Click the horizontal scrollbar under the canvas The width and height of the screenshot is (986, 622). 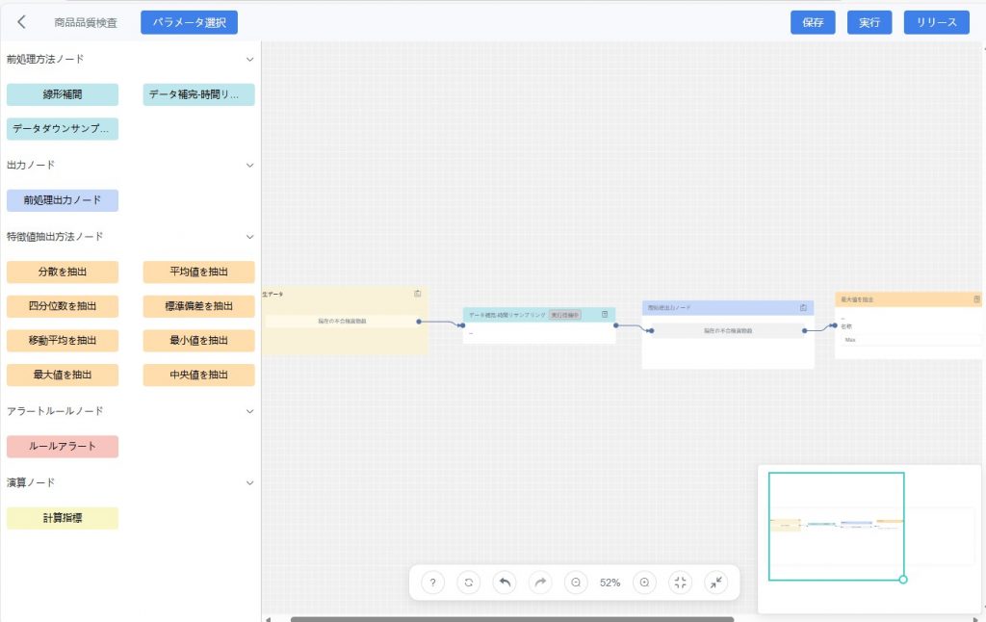[x=511, y=618]
